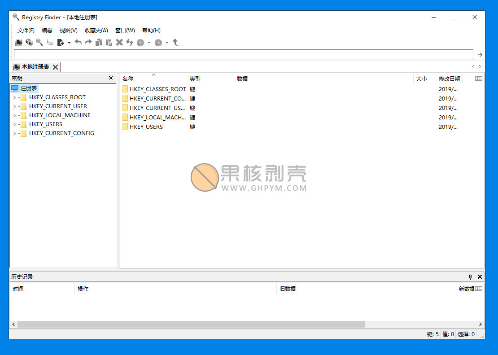The height and width of the screenshot is (355, 498).
Task: Click the local registry computer icon in toolbar
Action: click(19, 42)
